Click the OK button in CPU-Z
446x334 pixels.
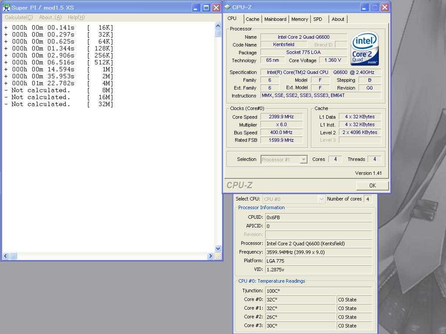pos(372,185)
